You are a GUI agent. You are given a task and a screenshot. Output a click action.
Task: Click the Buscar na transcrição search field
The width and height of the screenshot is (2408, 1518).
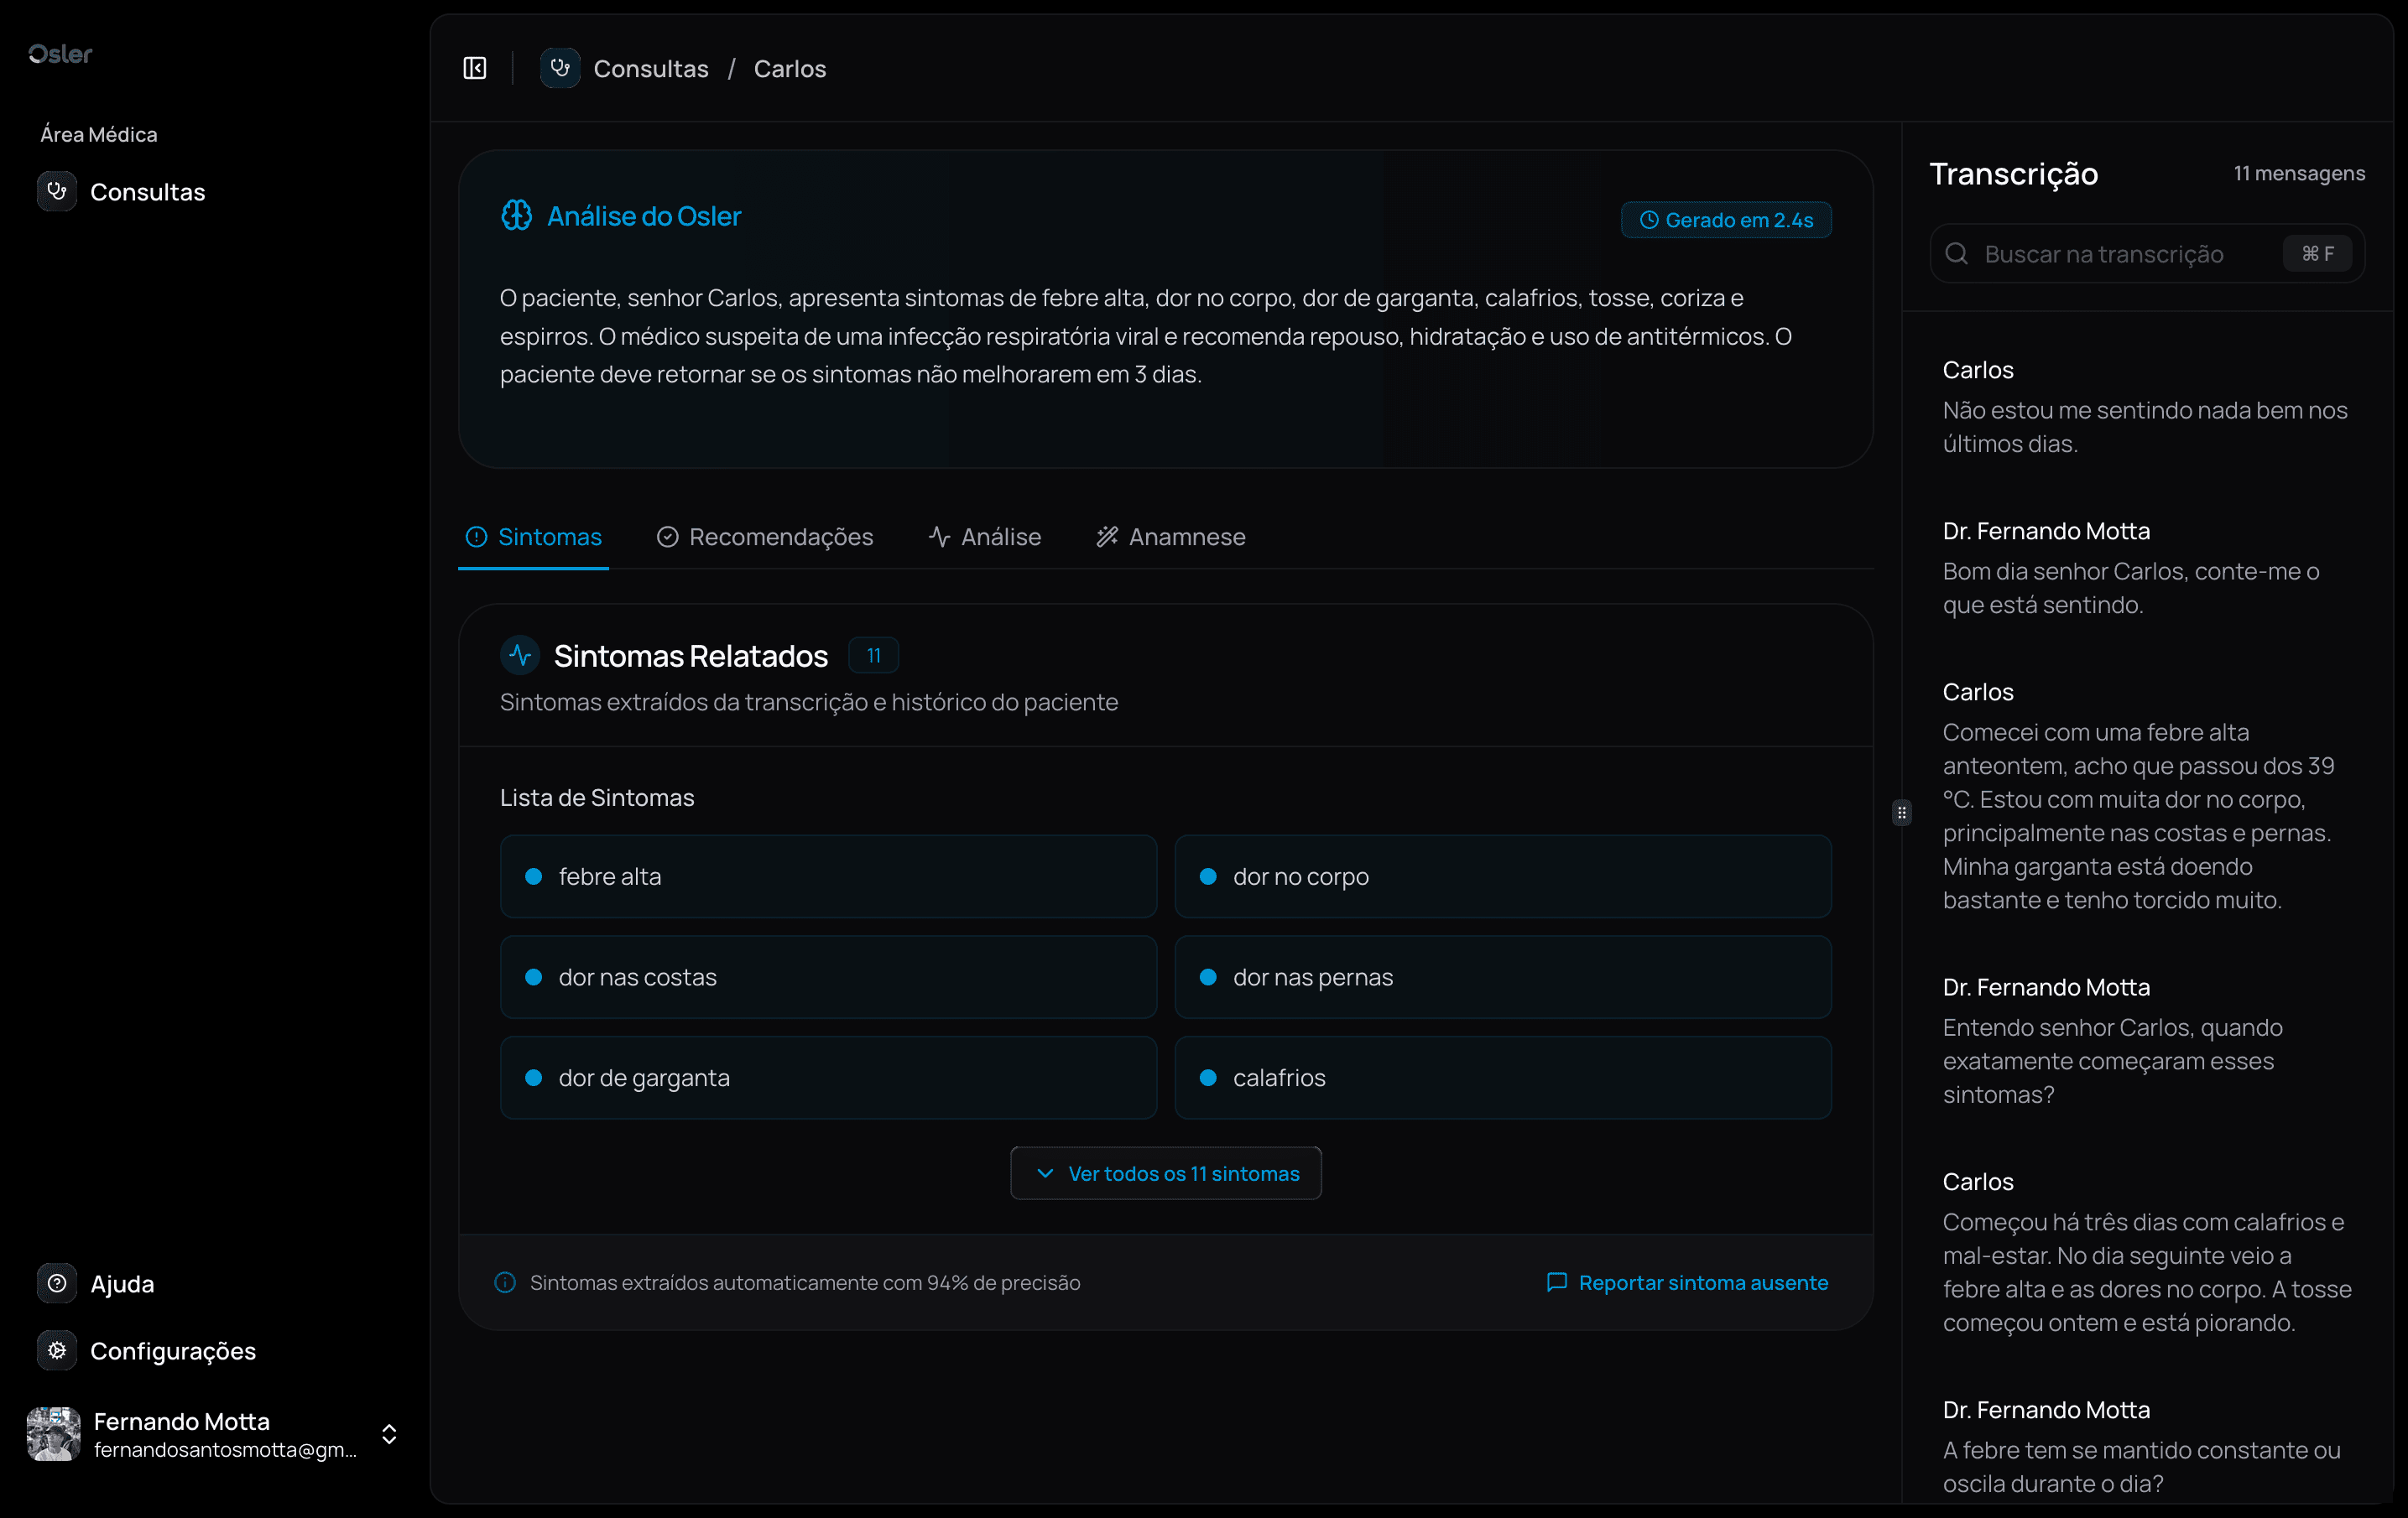coord(2120,254)
